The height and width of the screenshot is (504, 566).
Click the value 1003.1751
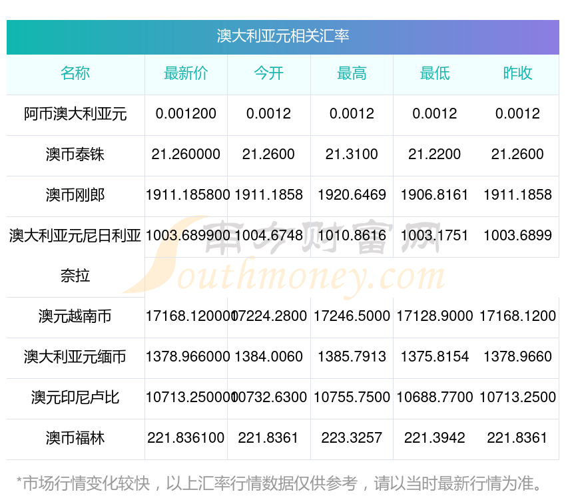coord(435,236)
